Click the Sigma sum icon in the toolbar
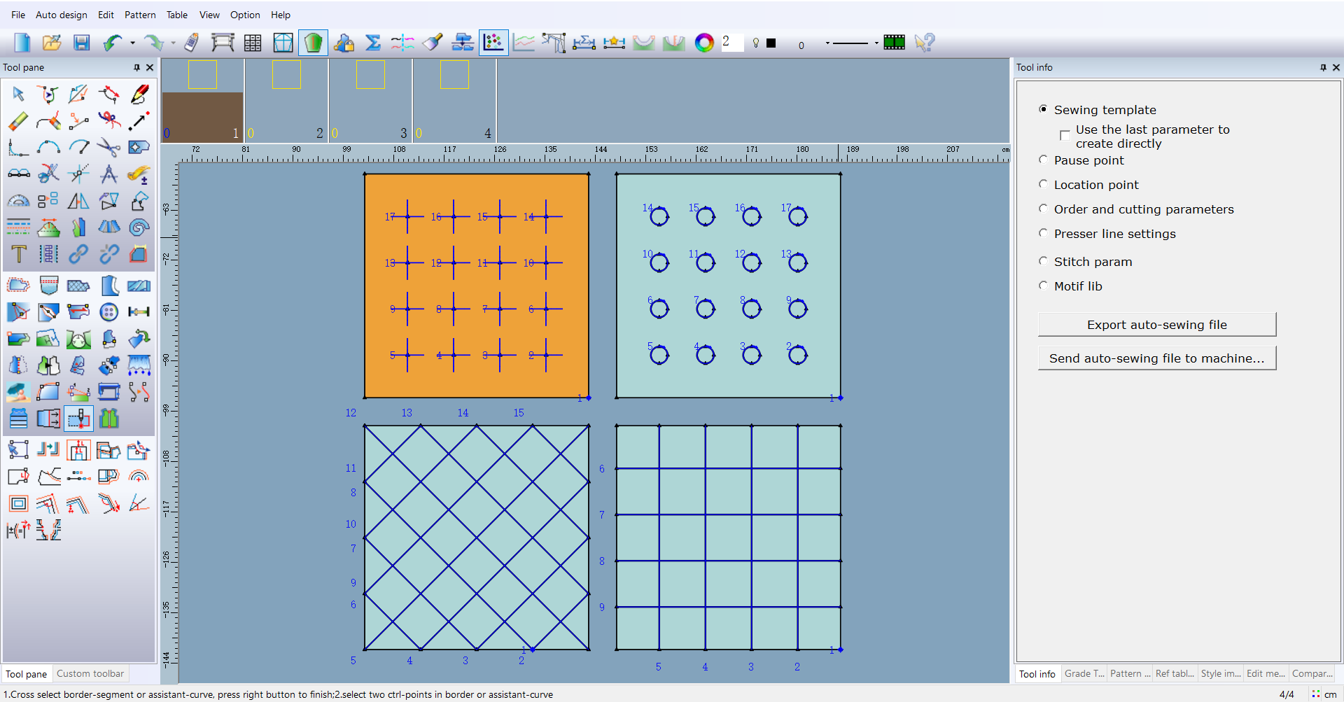Image resolution: width=1344 pixels, height=702 pixels. pos(373,43)
